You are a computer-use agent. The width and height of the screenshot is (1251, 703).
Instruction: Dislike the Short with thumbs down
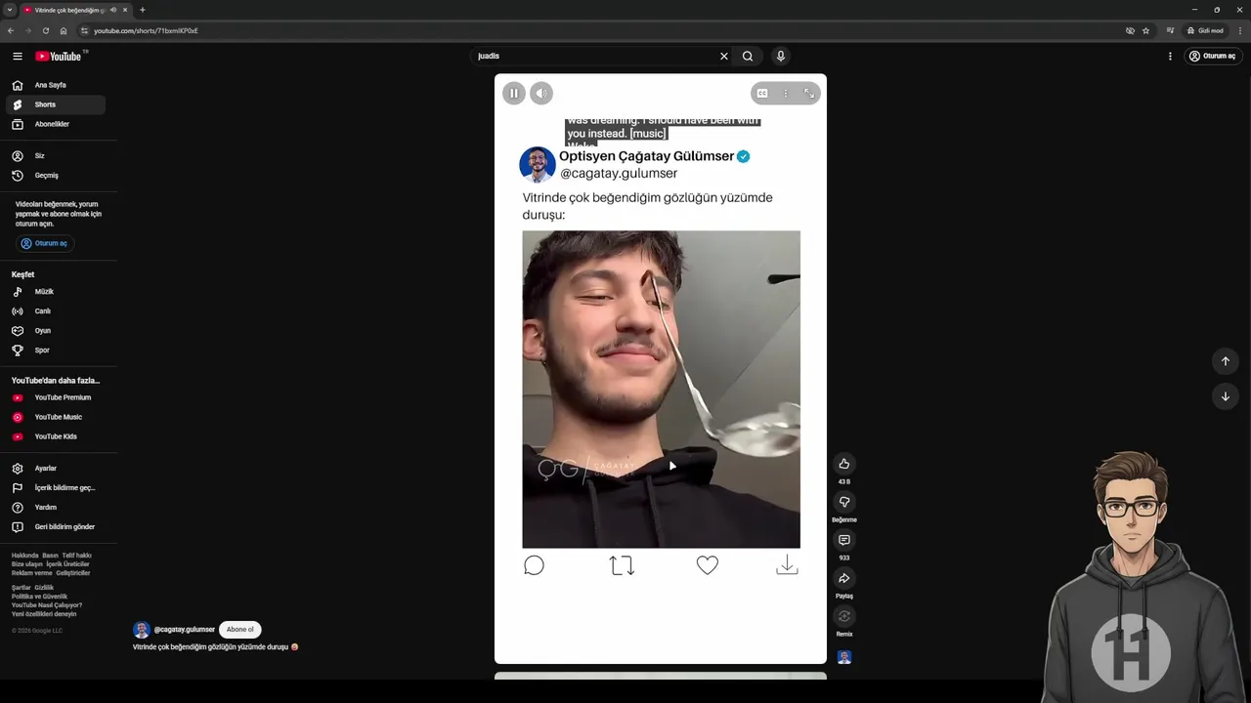point(844,502)
